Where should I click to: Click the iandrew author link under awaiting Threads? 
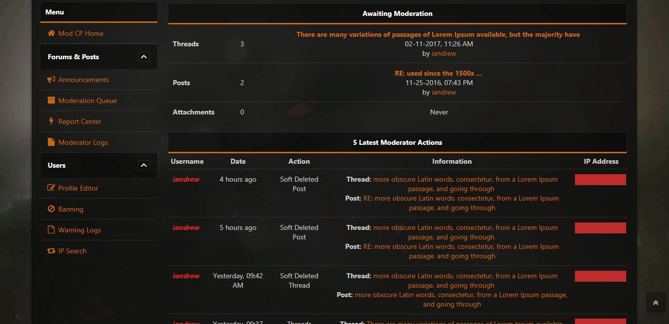point(444,53)
